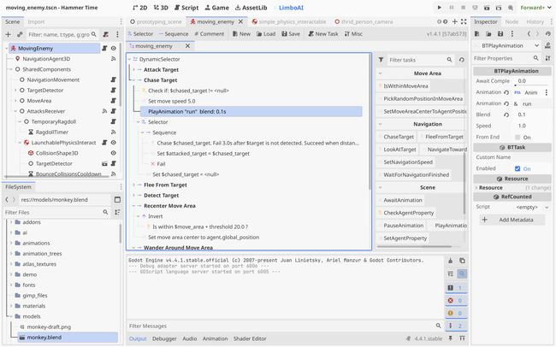Clear Output panel messages
556x347 pixels.
click(450, 261)
